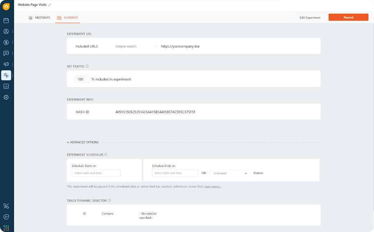The image size is (374, 232).
Task: Open the Set Traffic help tooltip
Action: tap(88, 66)
